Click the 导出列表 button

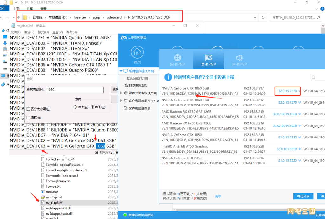tap(303, 196)
